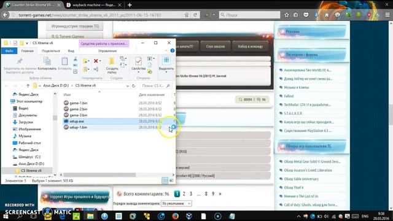Select game-1.bin file
The width and height of the screenshot is (393, 221).
coord(79,103)
